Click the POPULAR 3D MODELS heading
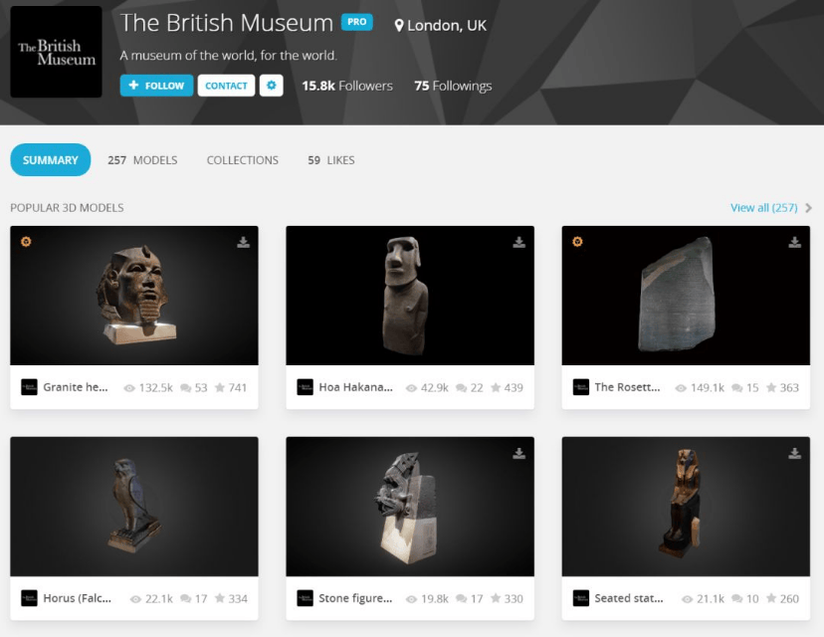The height and width of the screenshot is (637, 824). (68, 208)
